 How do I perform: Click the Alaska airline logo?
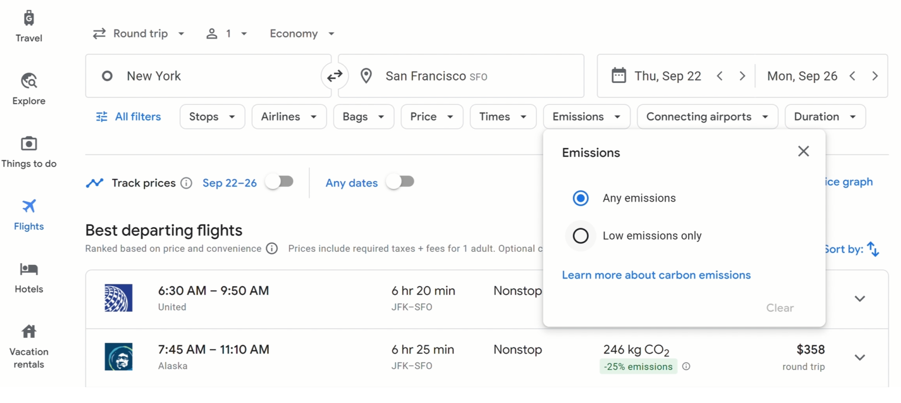119,357
